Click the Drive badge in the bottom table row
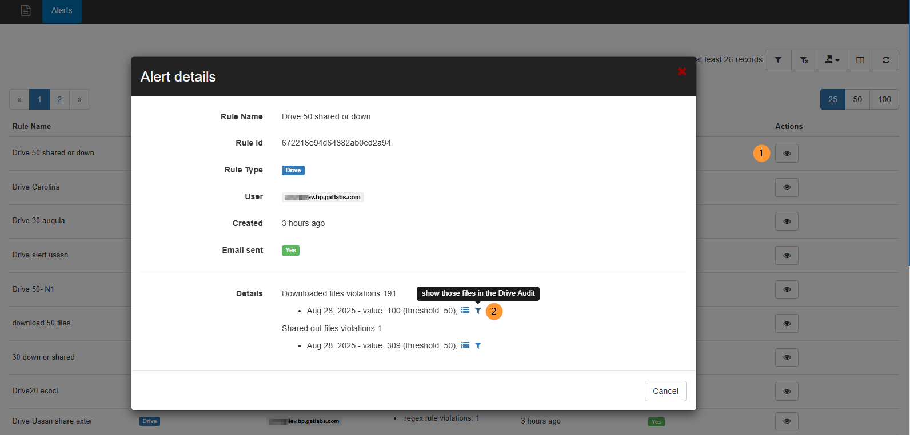Screen dimensions: 910x435 point(150,421)
